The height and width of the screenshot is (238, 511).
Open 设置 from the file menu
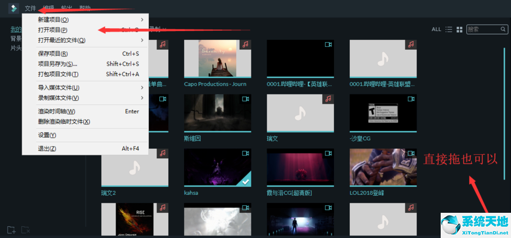tap(47, 135)
